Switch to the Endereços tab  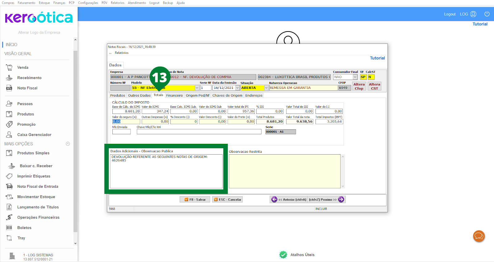click(254, 95)
